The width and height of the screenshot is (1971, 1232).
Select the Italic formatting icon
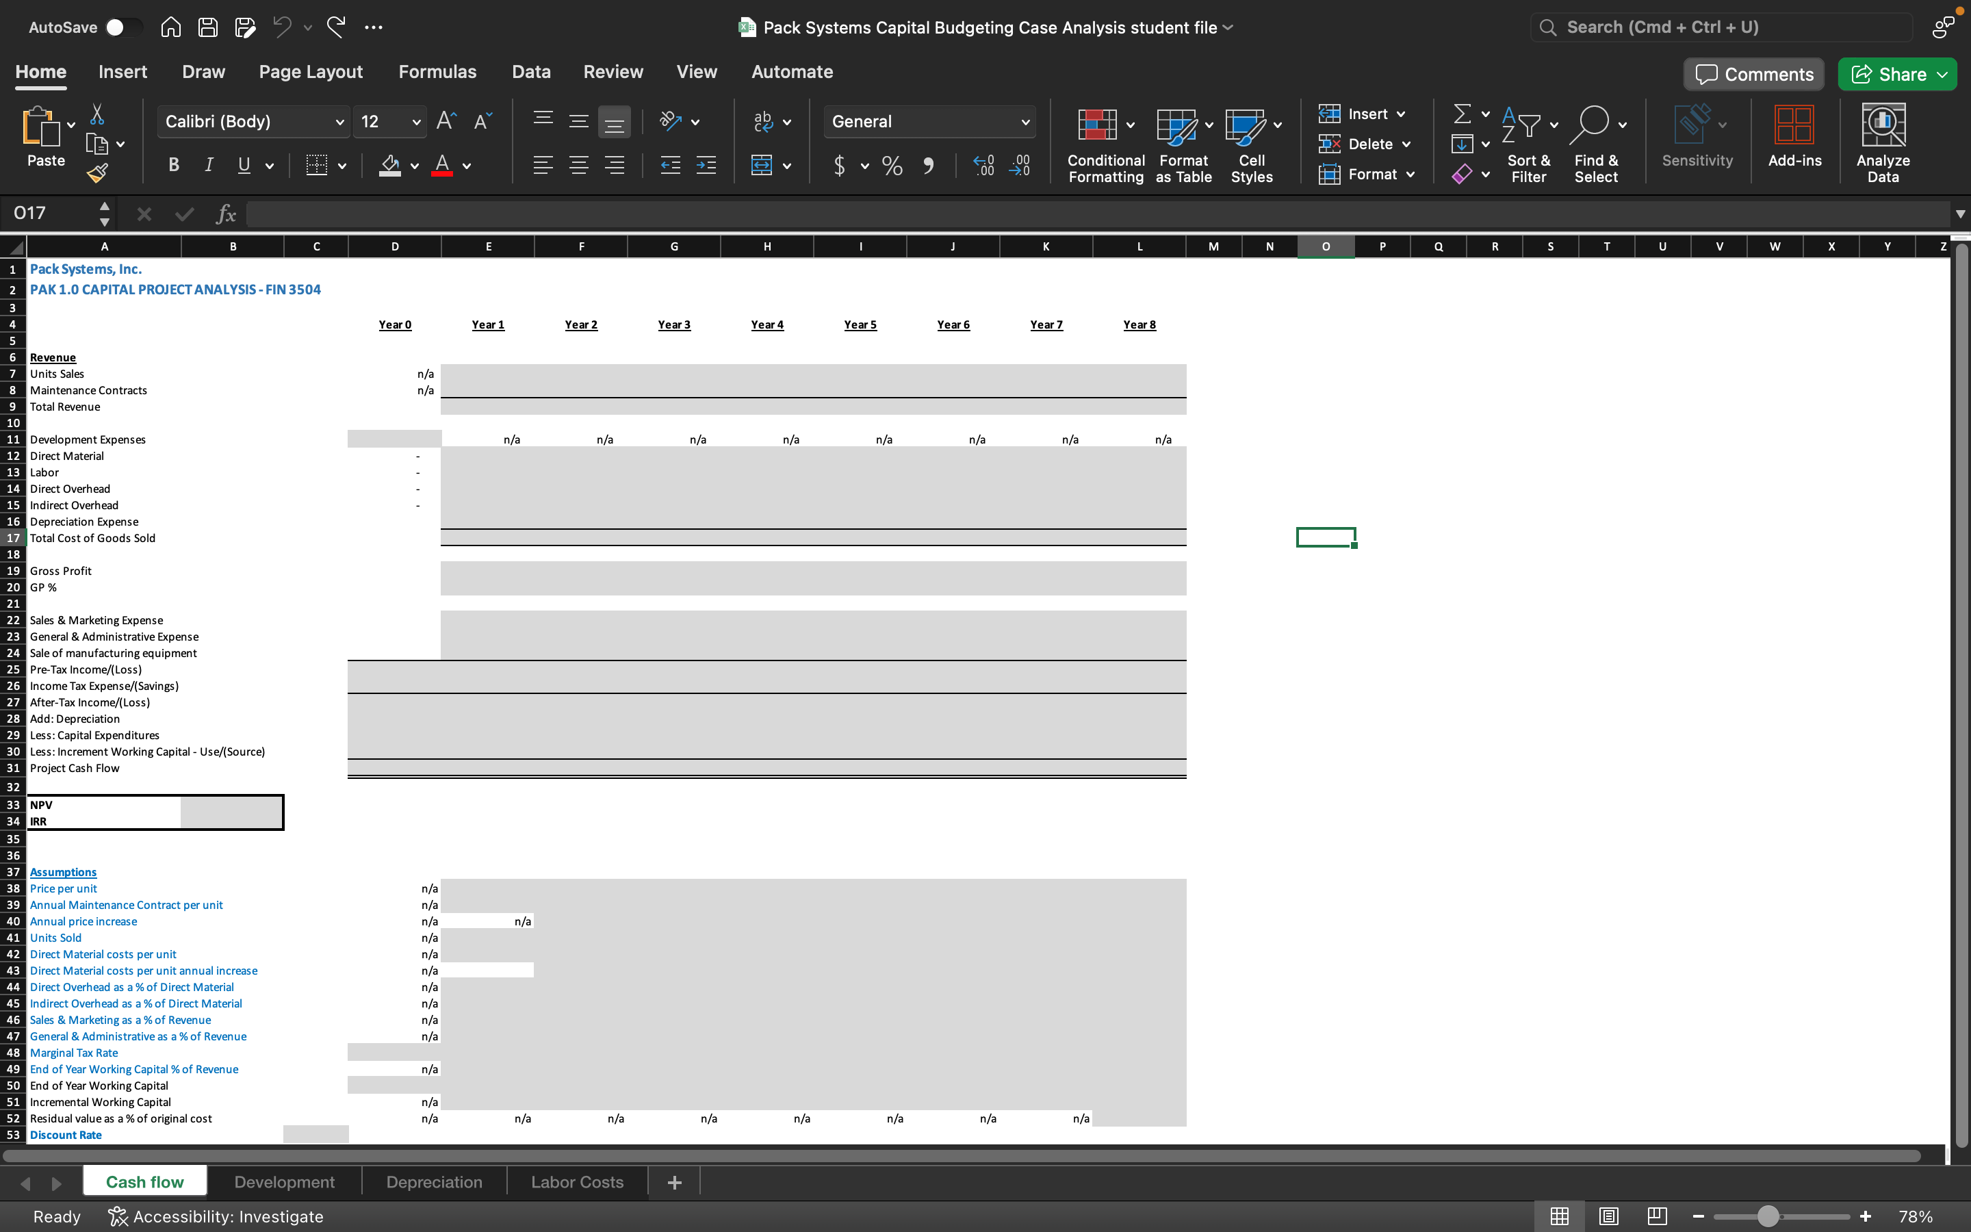coord(209,166)
